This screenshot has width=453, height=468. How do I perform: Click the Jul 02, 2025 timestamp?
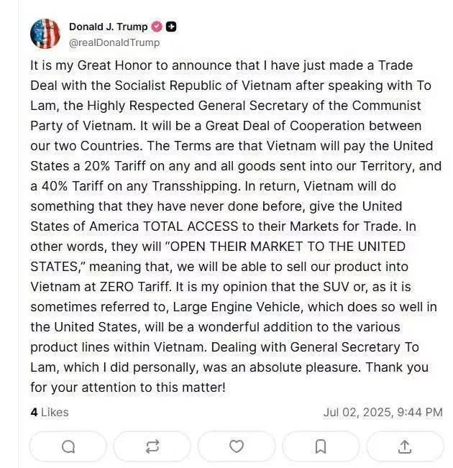coord(383,412)
